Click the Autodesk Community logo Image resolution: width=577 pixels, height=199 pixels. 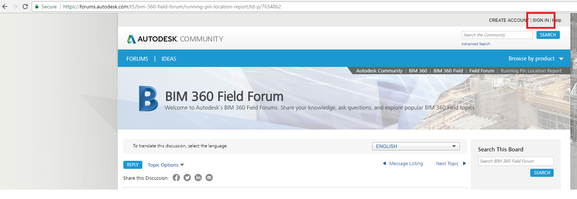point(175,39)
